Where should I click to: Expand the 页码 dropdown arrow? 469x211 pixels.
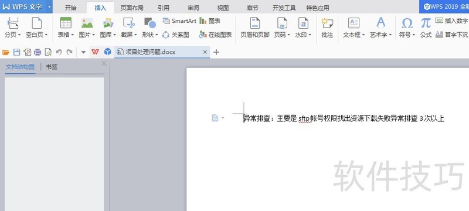288,35
